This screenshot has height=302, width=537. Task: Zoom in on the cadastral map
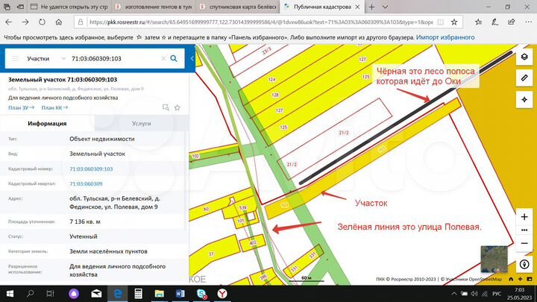[524, 215]
